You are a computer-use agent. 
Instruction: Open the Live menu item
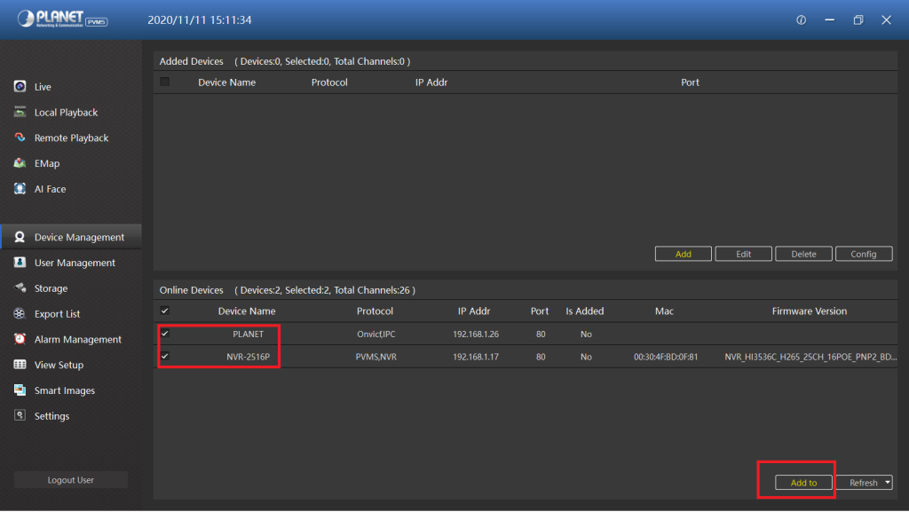click(x=43, y=87)
